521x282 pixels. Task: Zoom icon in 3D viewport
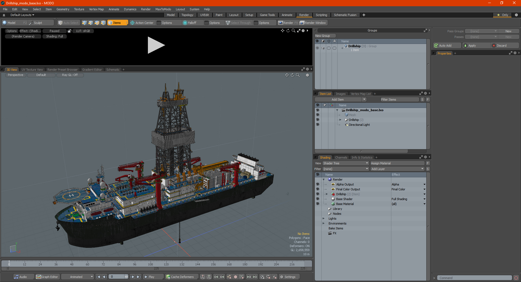click(x=298, y=75)
